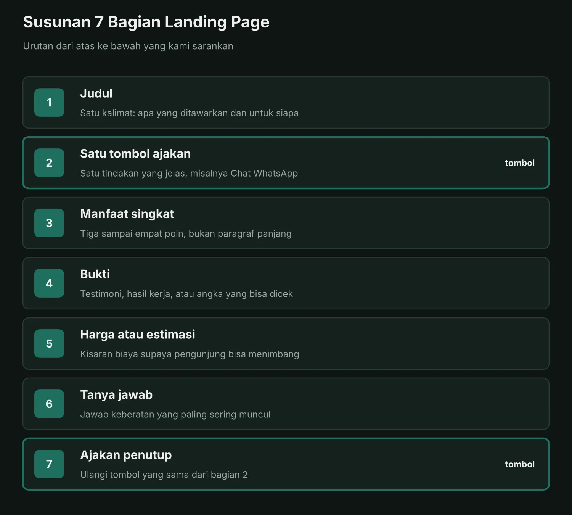Click the "Manfaat singkat" title
This screenshot has width=572, height=515.
click(x=127, y=214)
